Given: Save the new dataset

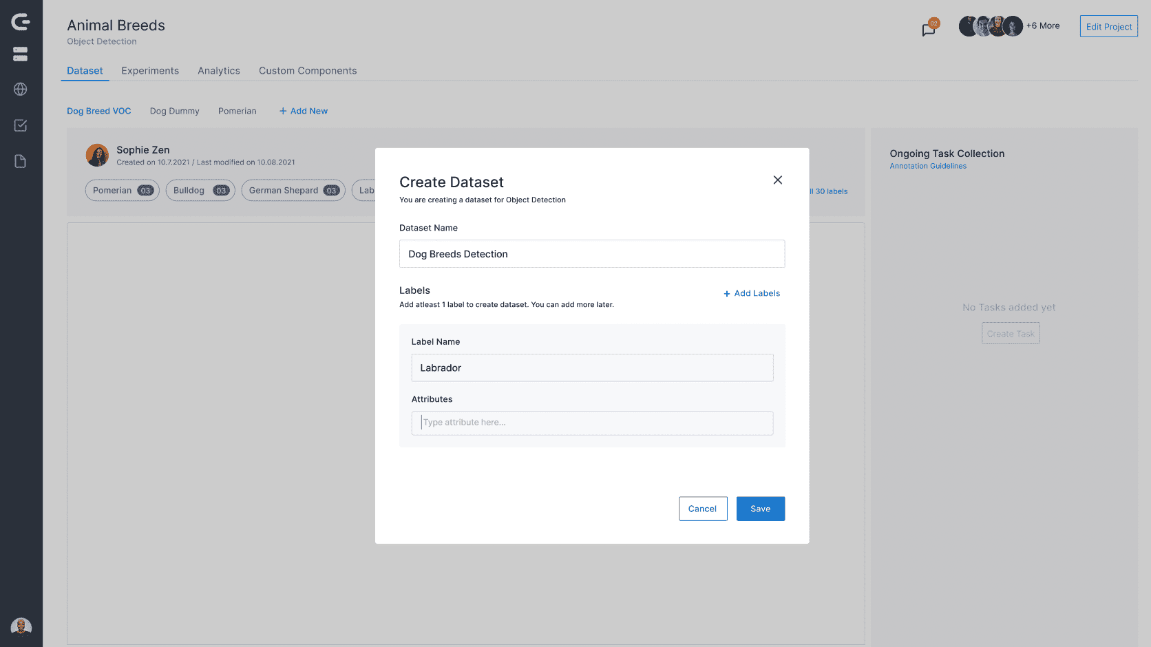Looking at the screenshot, I should click(760, 509).
